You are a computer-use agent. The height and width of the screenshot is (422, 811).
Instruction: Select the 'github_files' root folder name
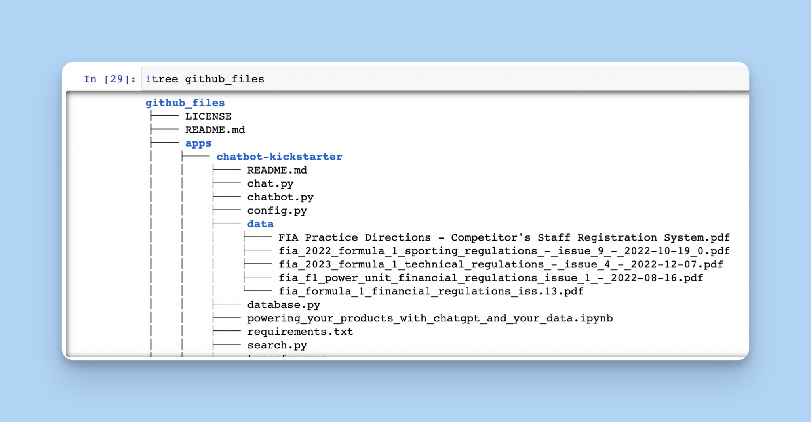(185, 103)
